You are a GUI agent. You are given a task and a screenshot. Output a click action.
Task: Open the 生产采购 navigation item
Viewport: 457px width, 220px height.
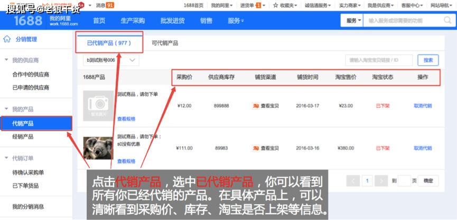pos(133,21)
